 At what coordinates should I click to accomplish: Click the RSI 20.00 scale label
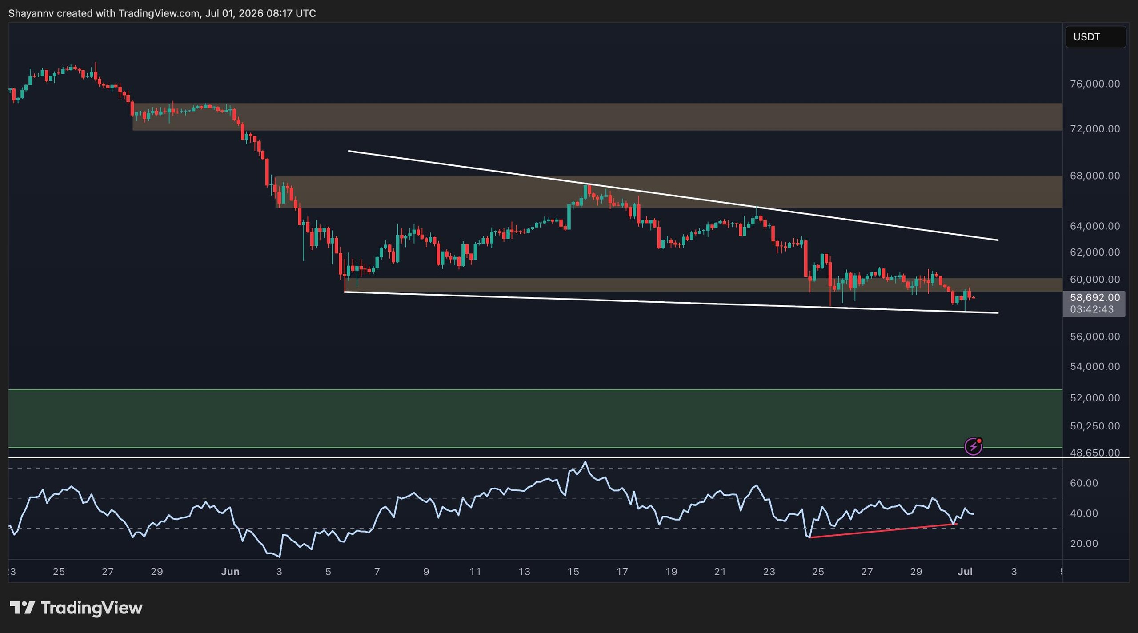(x=1084, y=544)
